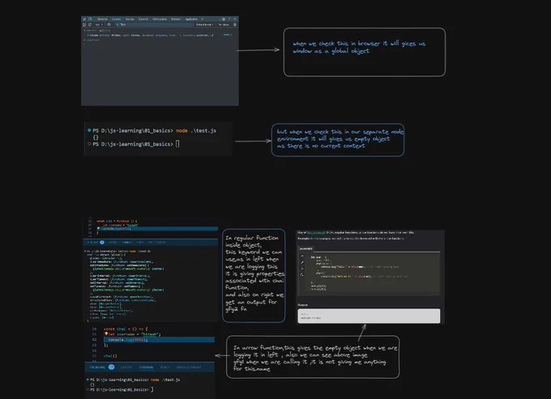
Task: Open DEBUG CONSOLE tab in the arrow function panel
Action: tap(189, 367)
